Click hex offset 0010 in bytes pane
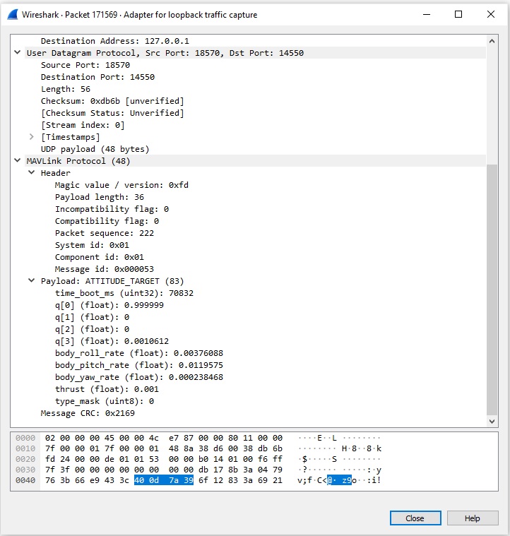 coord(25,448)
